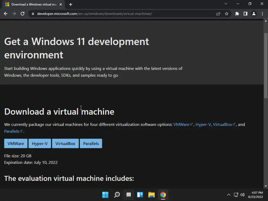The height and width of the screenshot is (201, 268).
Task: Close the Download a Windows virtual machine tab
Action: point(61,4)
